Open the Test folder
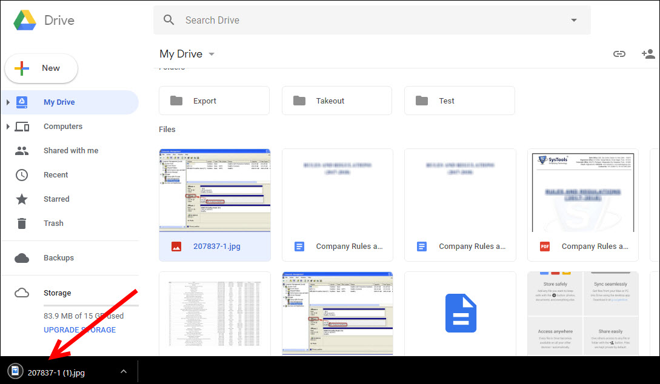660x384 pixels. [x=459, y=101]
